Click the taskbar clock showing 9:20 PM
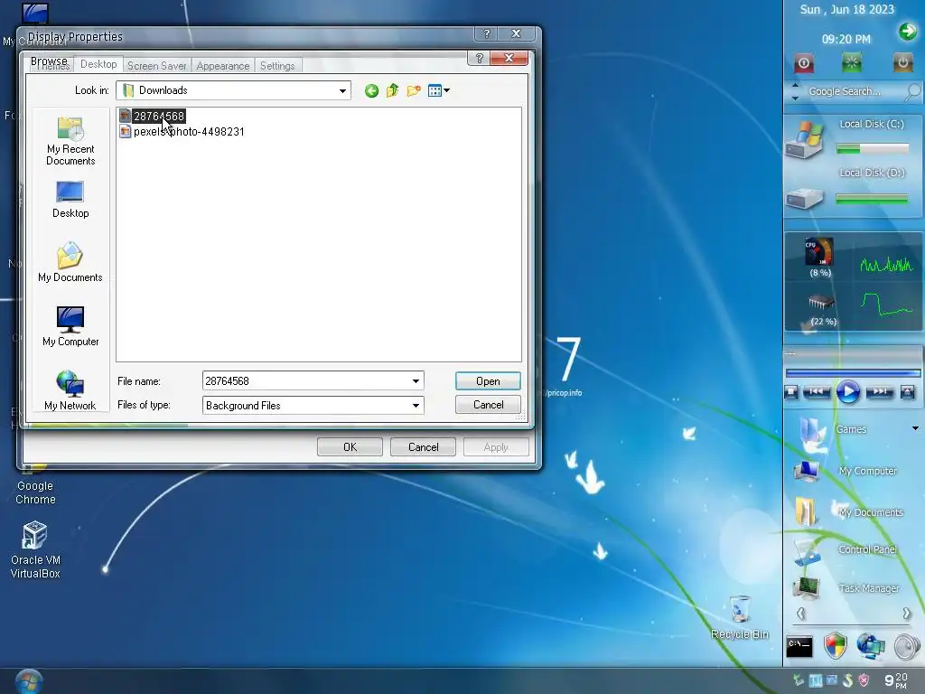Screen dimensions: 925x694 895,680
